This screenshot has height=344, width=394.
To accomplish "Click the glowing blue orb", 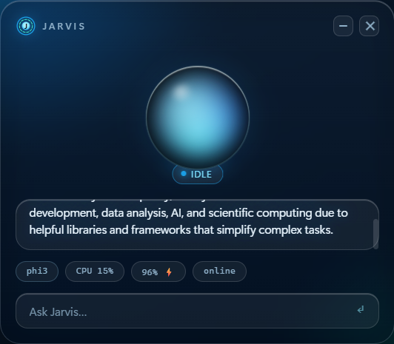I will click(x=198, y=117).
